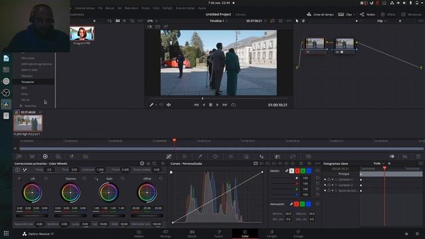This screenshot has height=239, width=425.
Task: Toggle the Y luminance curve channel
Action: tap(292, 171)
